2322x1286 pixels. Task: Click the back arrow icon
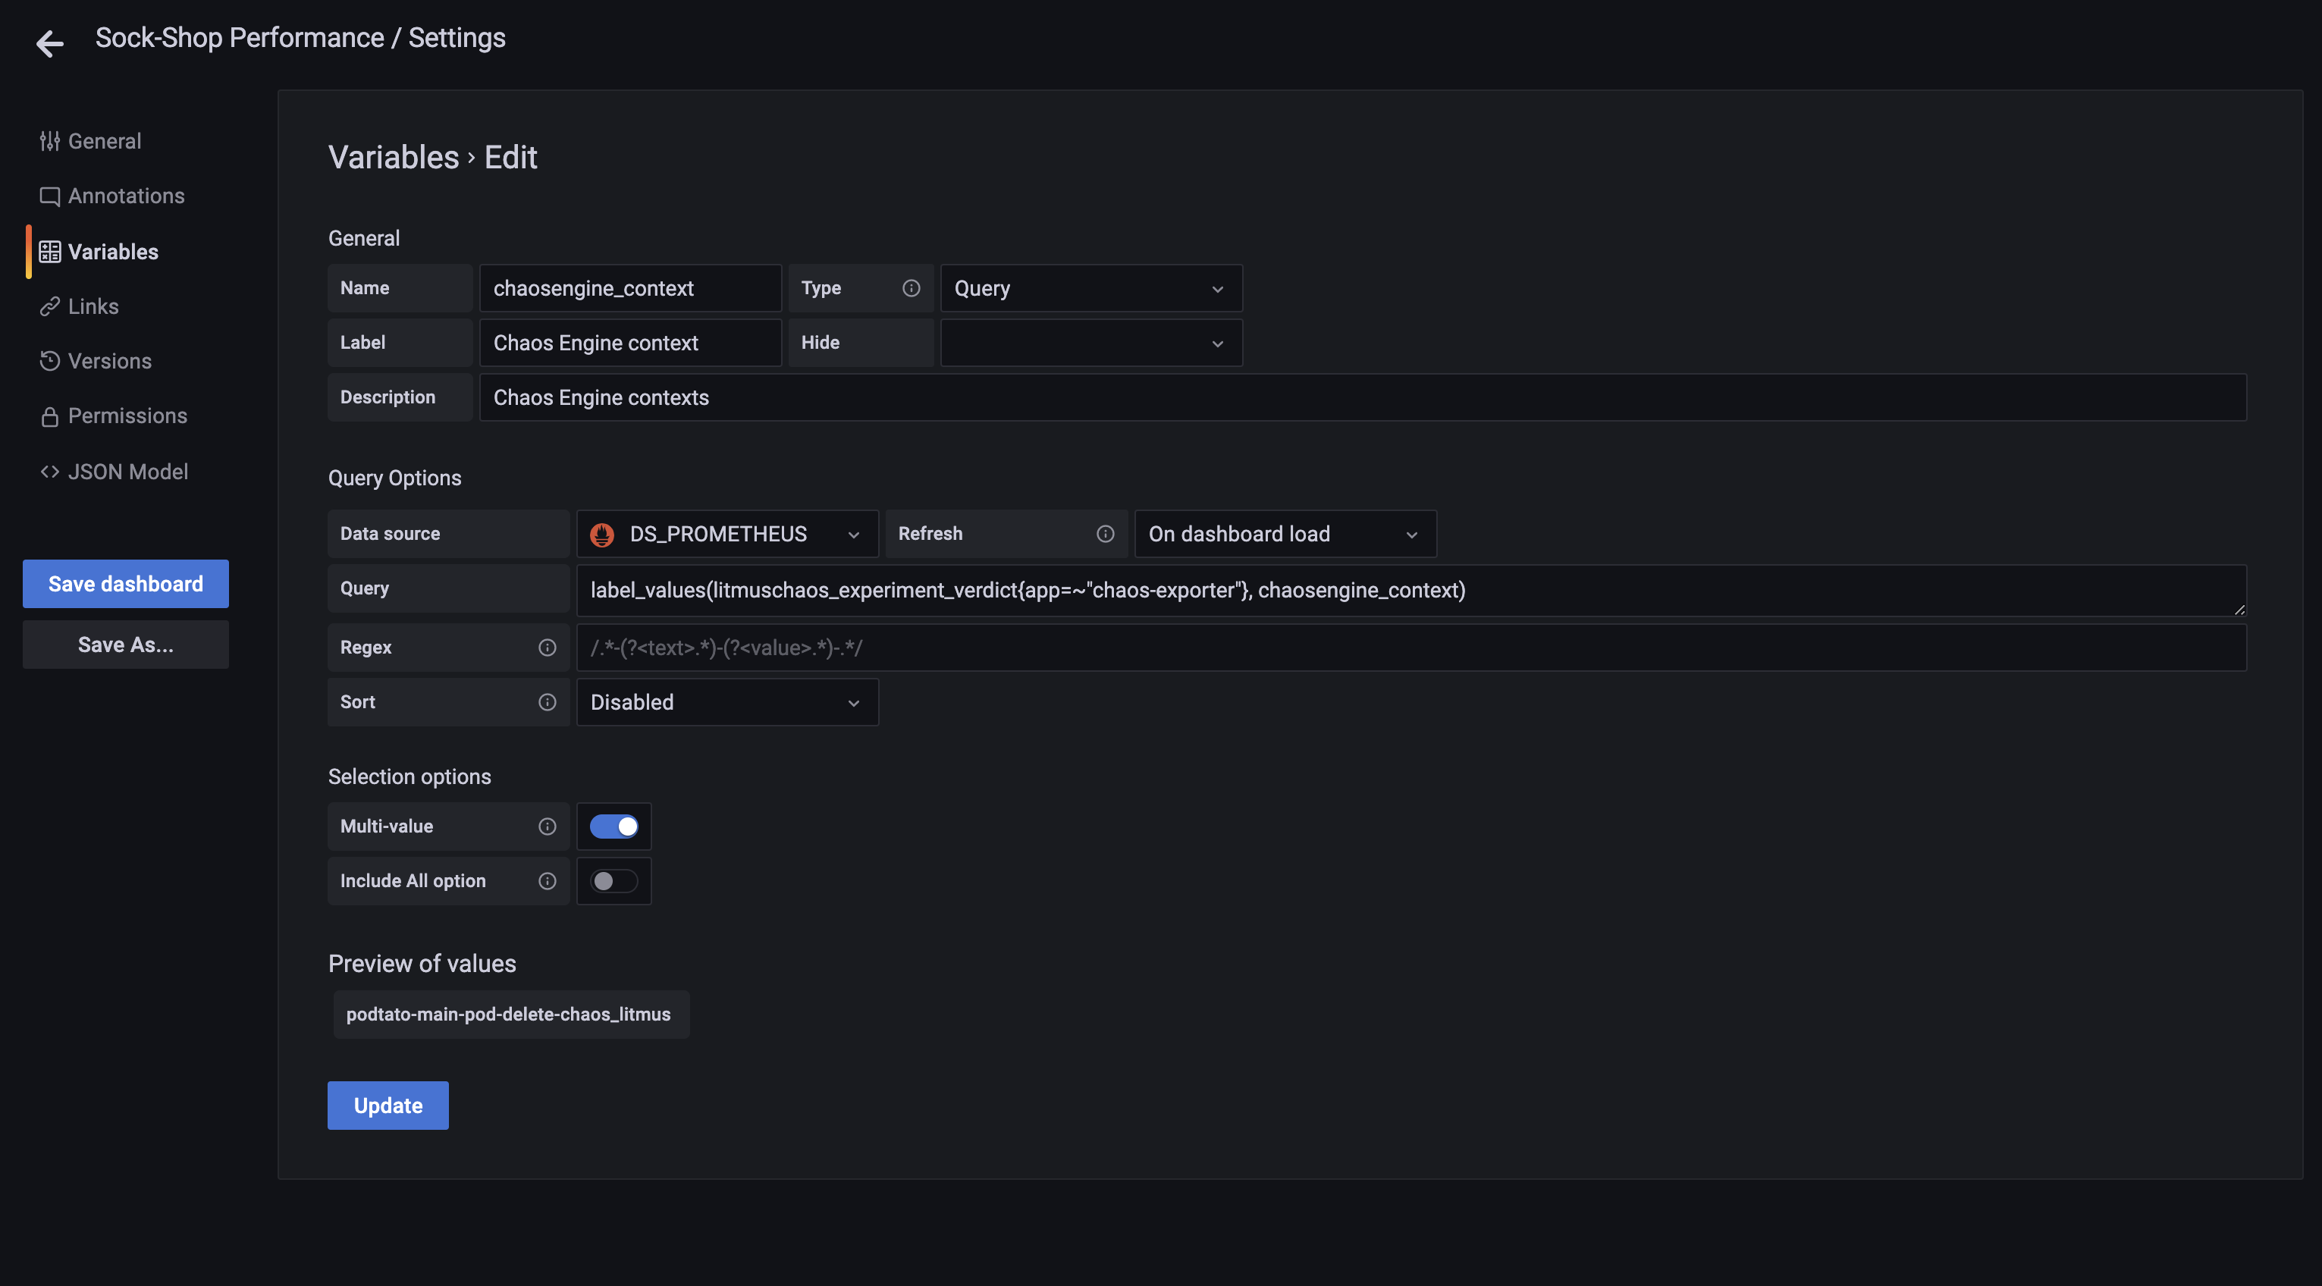[x=49, y=42]
